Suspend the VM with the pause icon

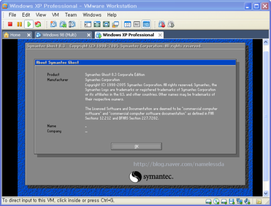tap(19, 24)
